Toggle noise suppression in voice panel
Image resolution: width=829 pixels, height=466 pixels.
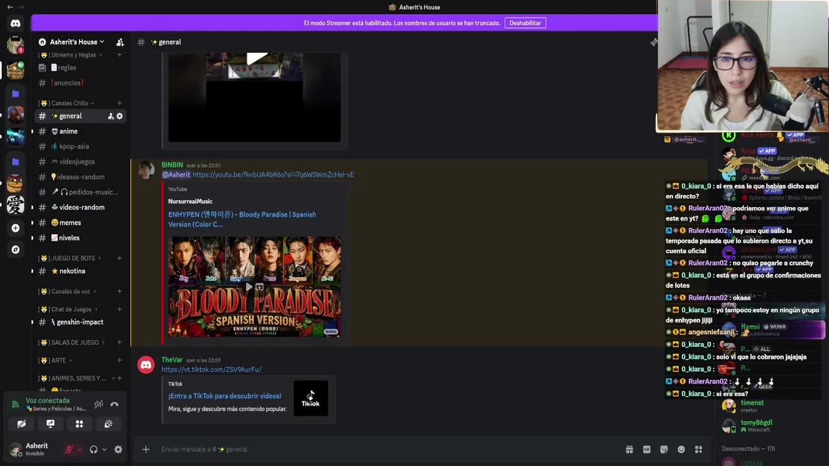point(98,405)
